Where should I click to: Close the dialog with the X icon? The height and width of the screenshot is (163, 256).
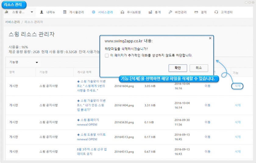coord(210,38)
